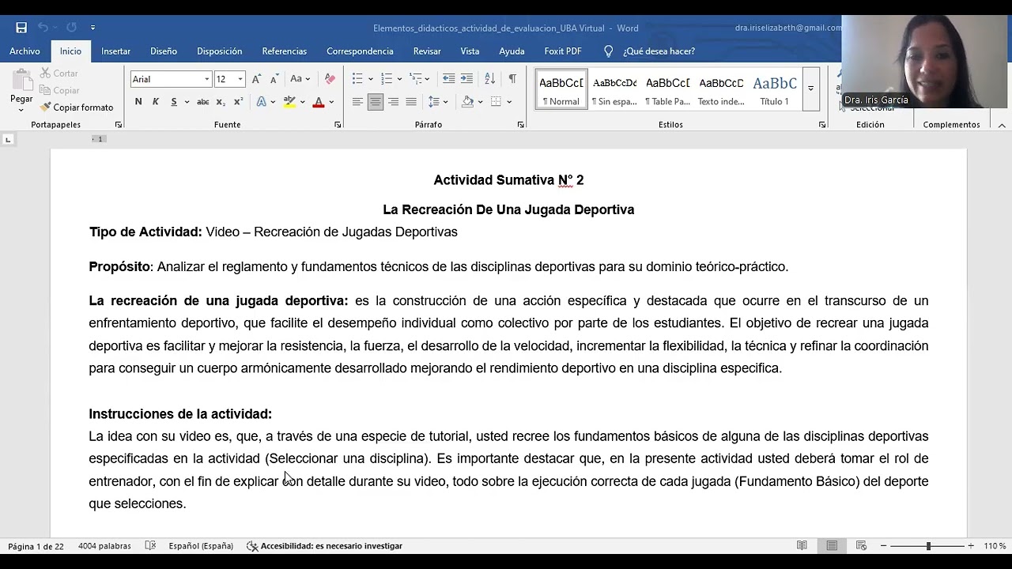The height and width of the screenshot is (569, 1012).
Task: Decrease paragraph indent
Action: click(x=448, y=79)
